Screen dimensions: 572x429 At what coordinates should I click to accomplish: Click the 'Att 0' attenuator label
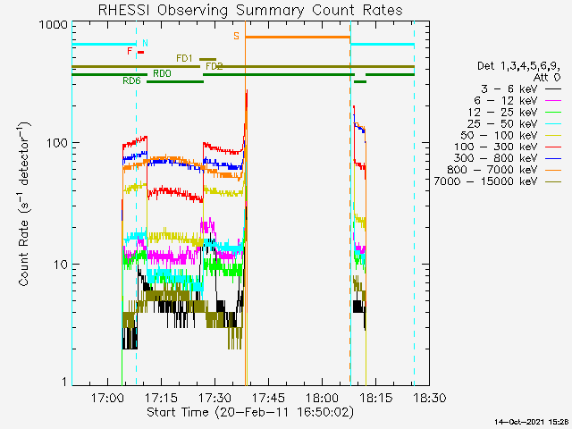pos(547,78)
